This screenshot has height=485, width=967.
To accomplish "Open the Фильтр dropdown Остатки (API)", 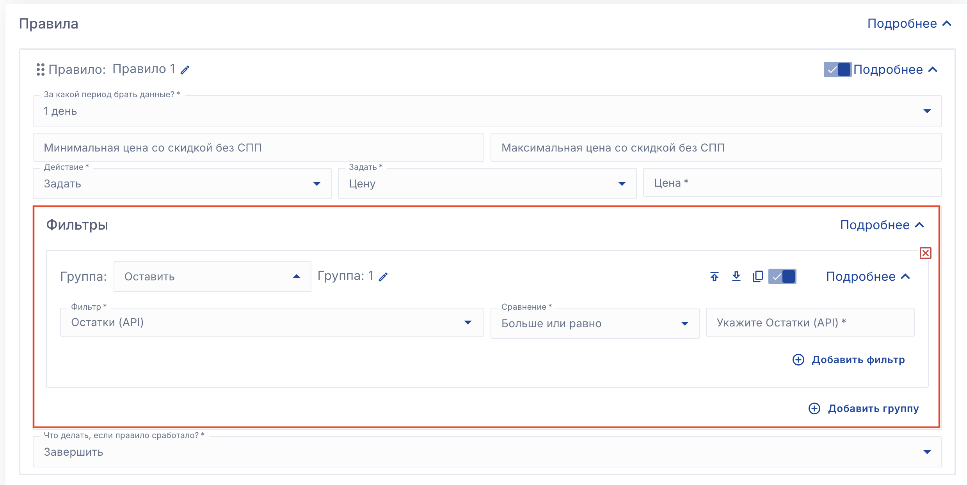I will coord(272,323).
